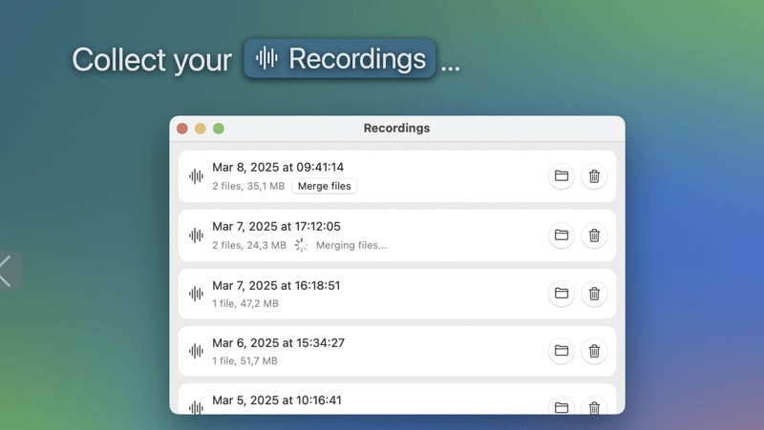Go to previous slide with left chevron

pos(7,271)
